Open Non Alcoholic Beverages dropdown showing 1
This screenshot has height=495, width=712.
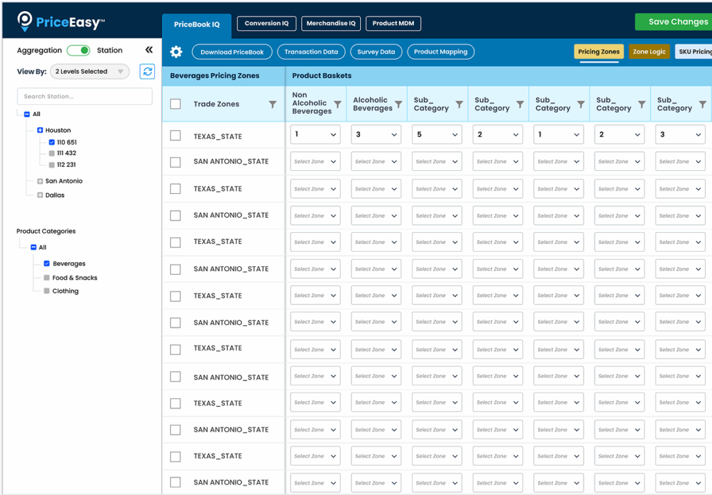[x=315, y=134]
